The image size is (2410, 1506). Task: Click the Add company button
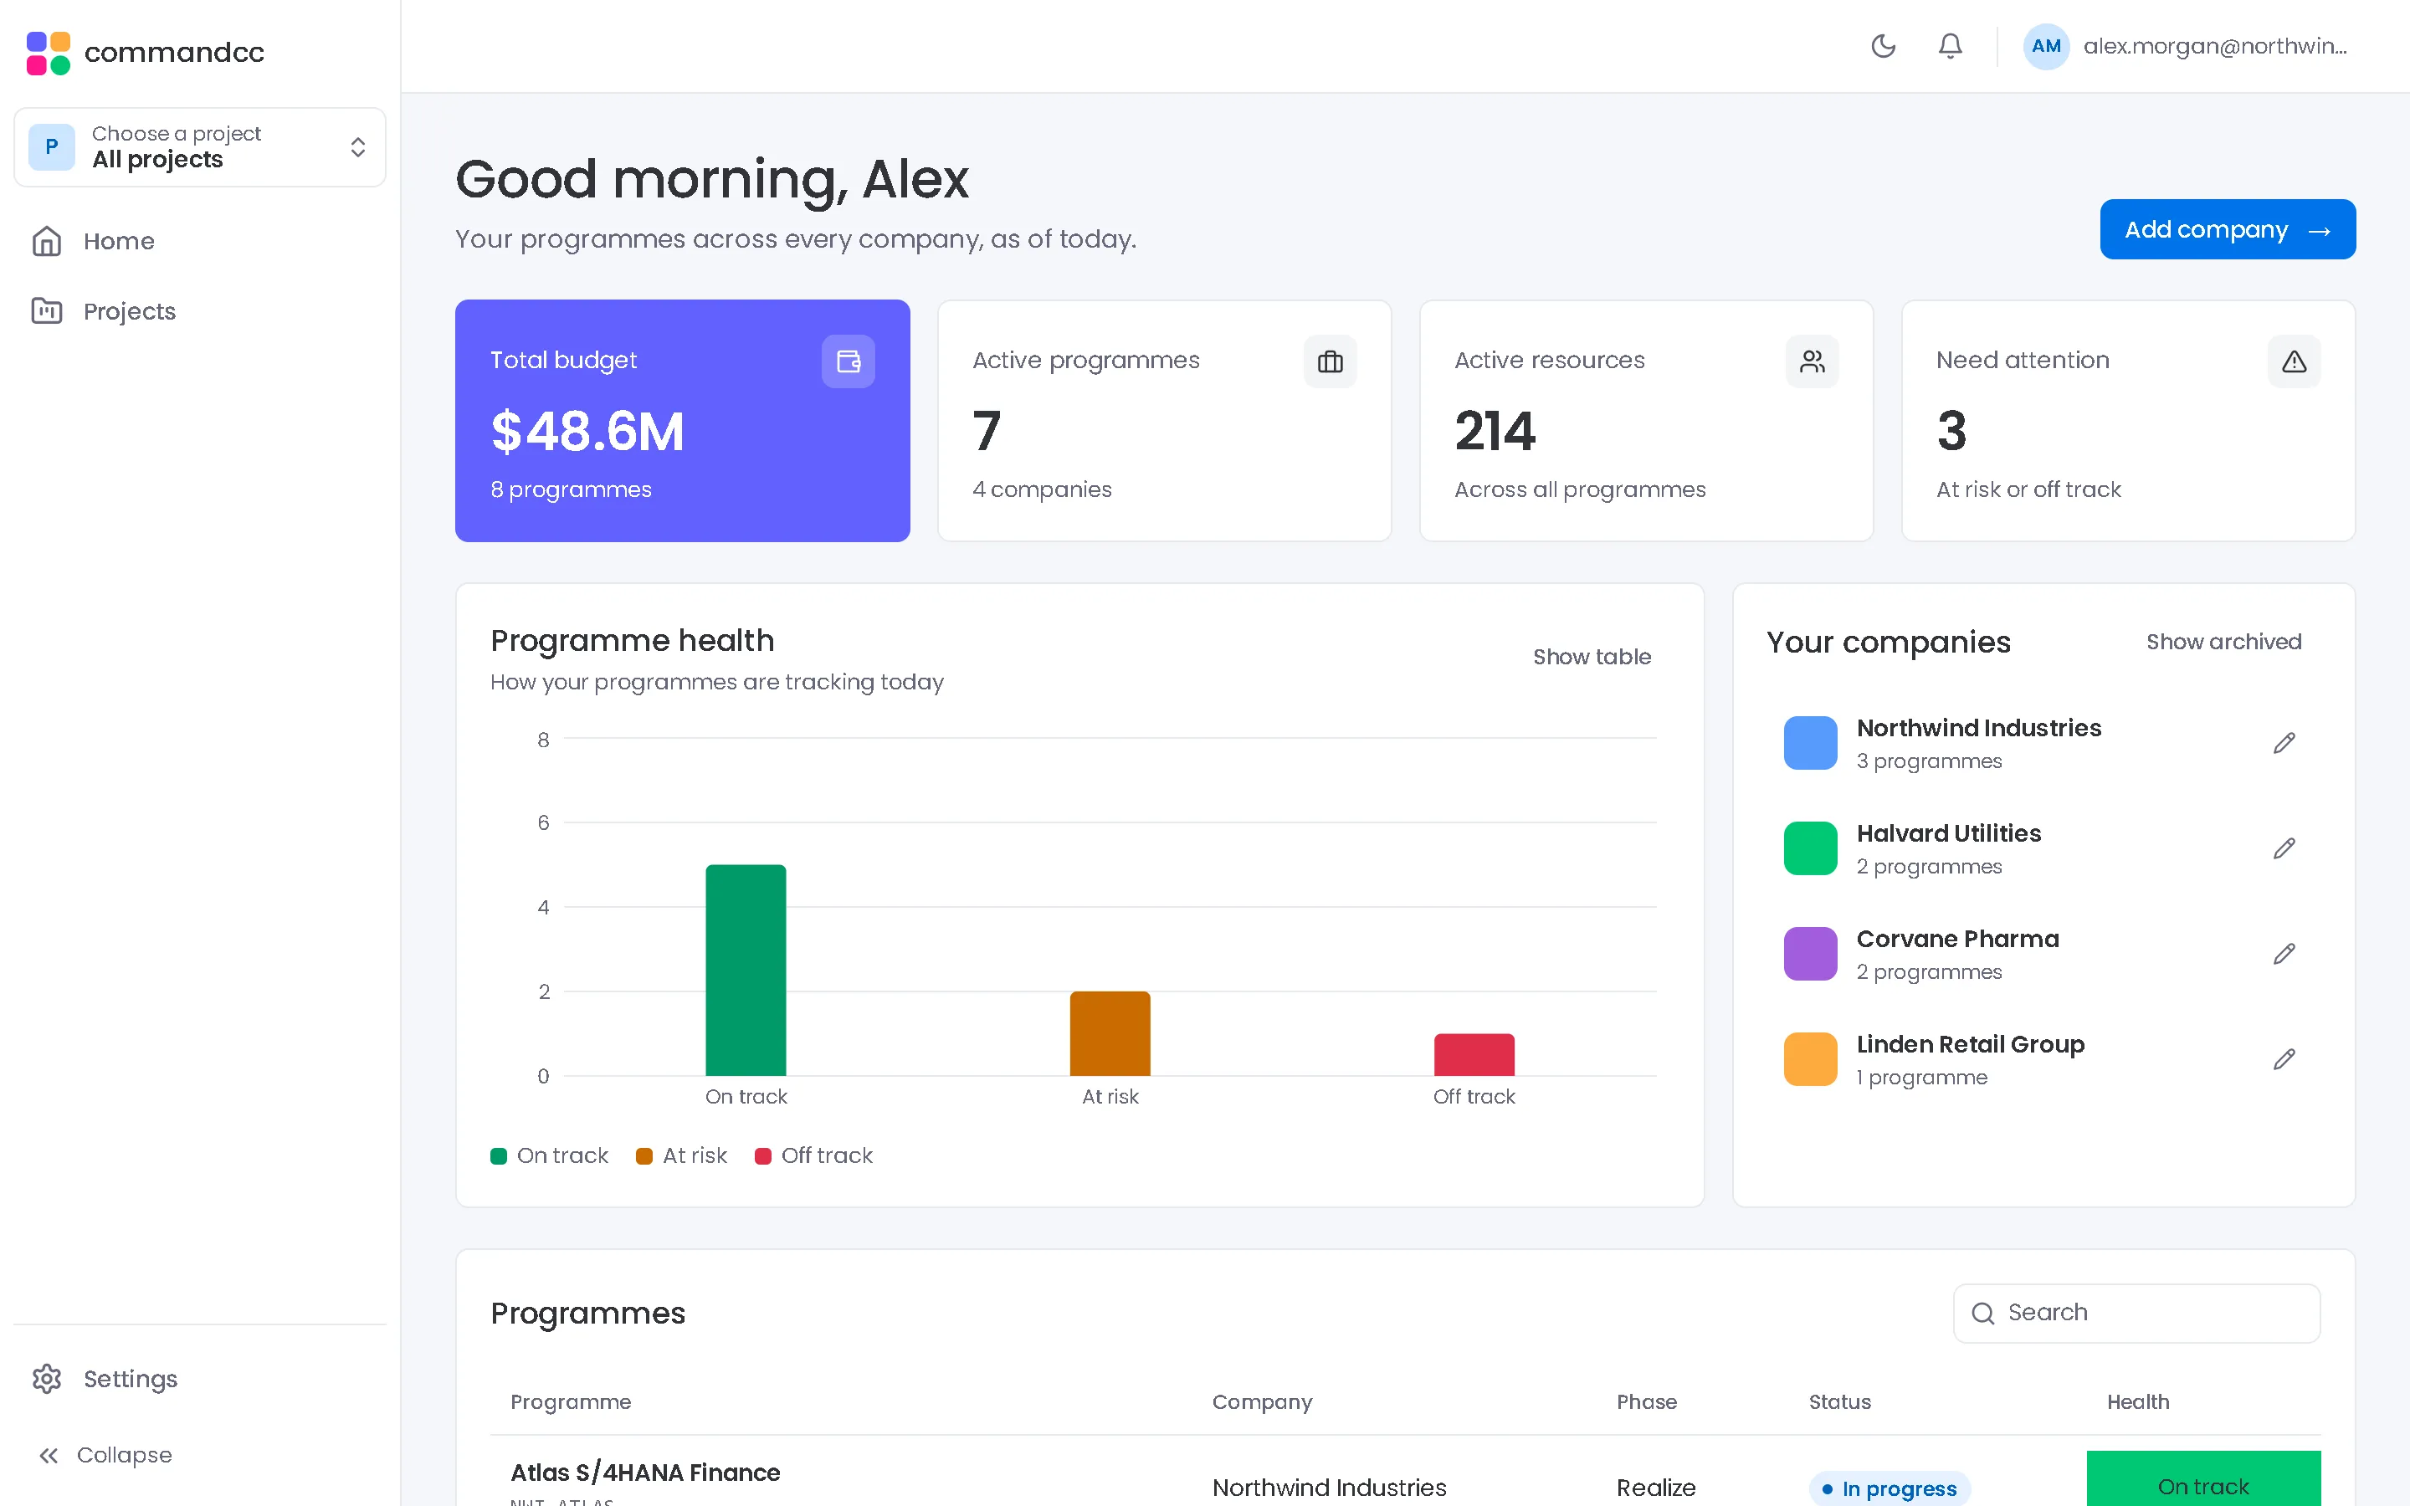(x=2228, y=229)
